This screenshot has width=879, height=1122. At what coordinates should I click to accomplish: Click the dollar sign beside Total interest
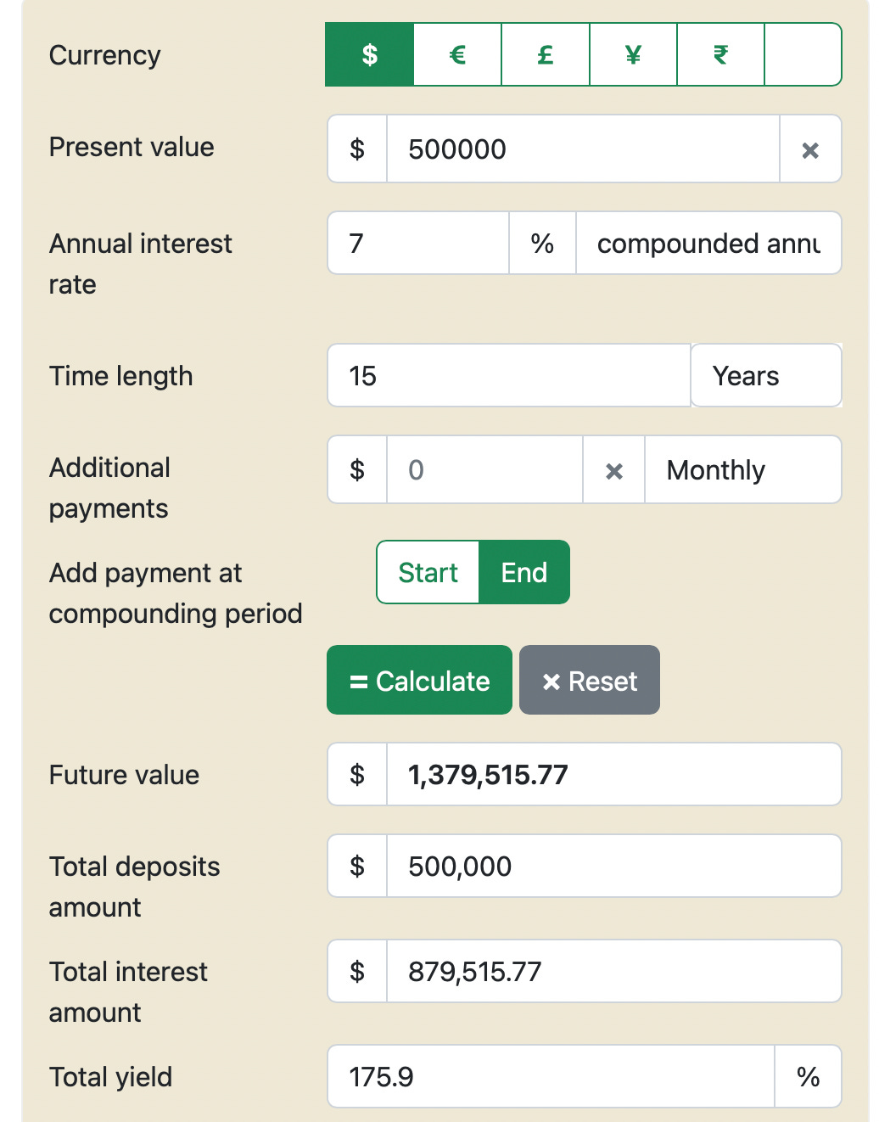(x=357, y=972)
